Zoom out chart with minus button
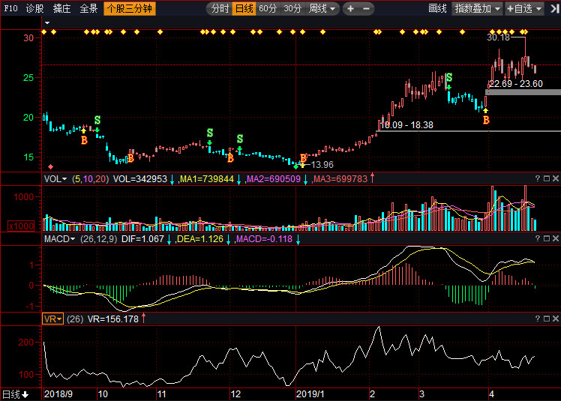 click(x=366, y=8)
